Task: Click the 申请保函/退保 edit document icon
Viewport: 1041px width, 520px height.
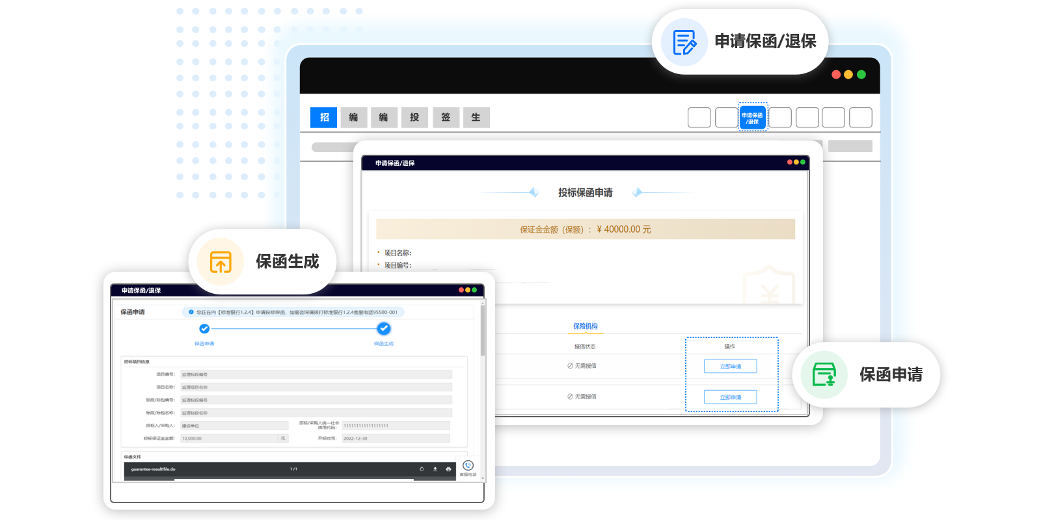Action: coord(684,42)
